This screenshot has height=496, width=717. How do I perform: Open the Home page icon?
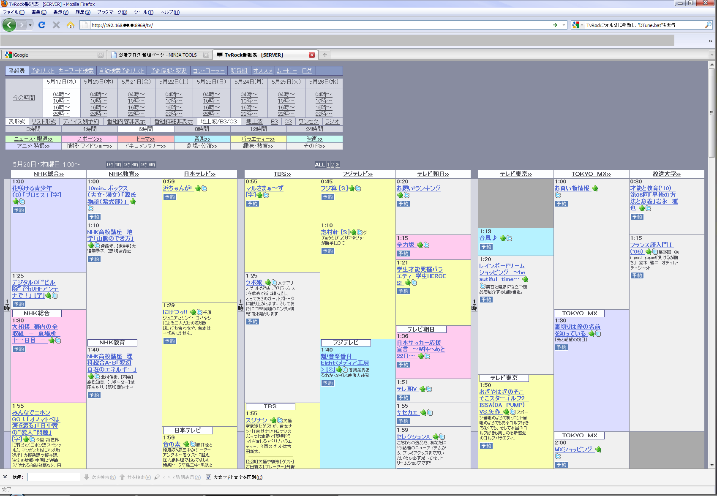tap(71, 25)
